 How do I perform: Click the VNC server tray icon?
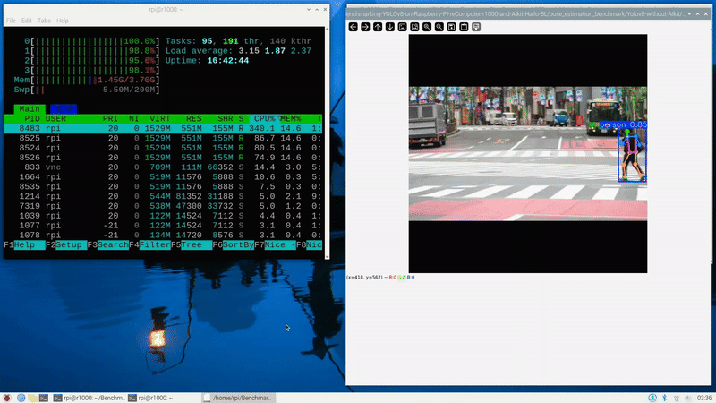[x=652, y=398]
